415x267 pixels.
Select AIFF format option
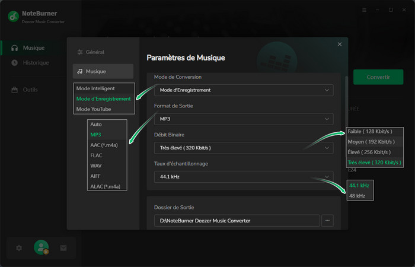(107, 176)
